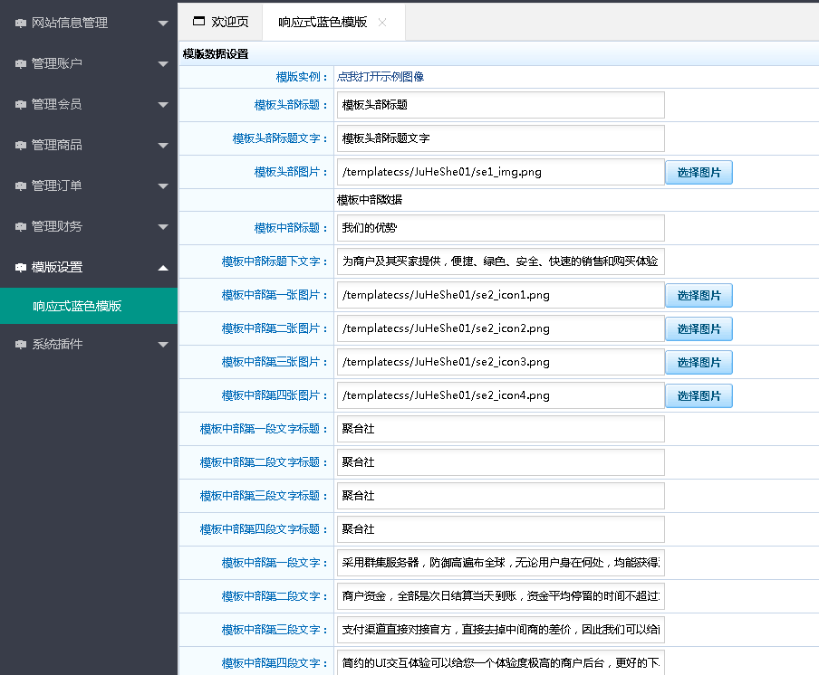Switch to the 欢迎页 tab
Viewport: 819px width, 675px height.
[x=225, y=22]
